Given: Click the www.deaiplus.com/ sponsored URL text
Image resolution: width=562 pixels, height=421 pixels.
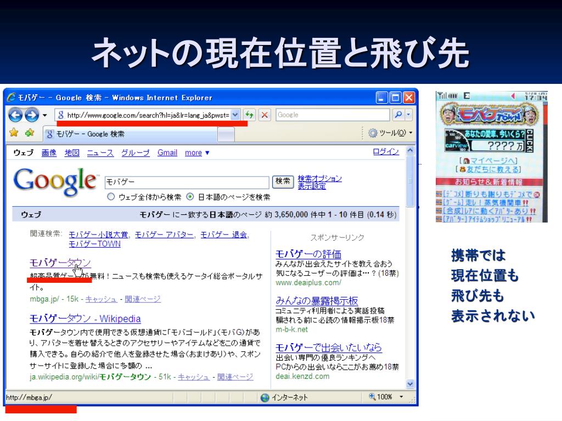Looking at the screenshot, I should click(308, 283).
